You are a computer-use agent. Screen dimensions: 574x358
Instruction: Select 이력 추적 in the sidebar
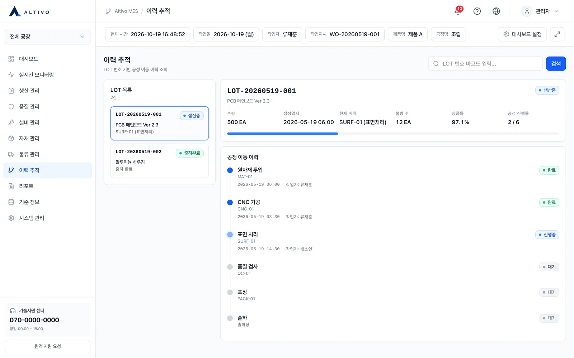[47, 170]
